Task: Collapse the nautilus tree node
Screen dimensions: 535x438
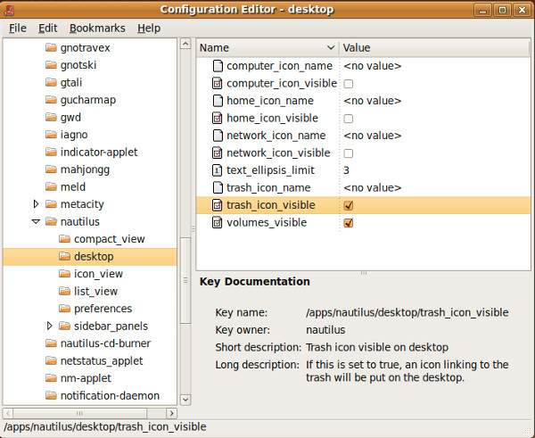Action: (x=36, y=221)
